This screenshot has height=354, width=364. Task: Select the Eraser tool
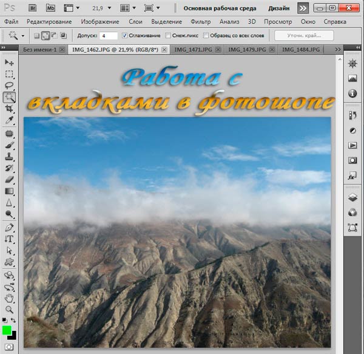click(9, 180)
